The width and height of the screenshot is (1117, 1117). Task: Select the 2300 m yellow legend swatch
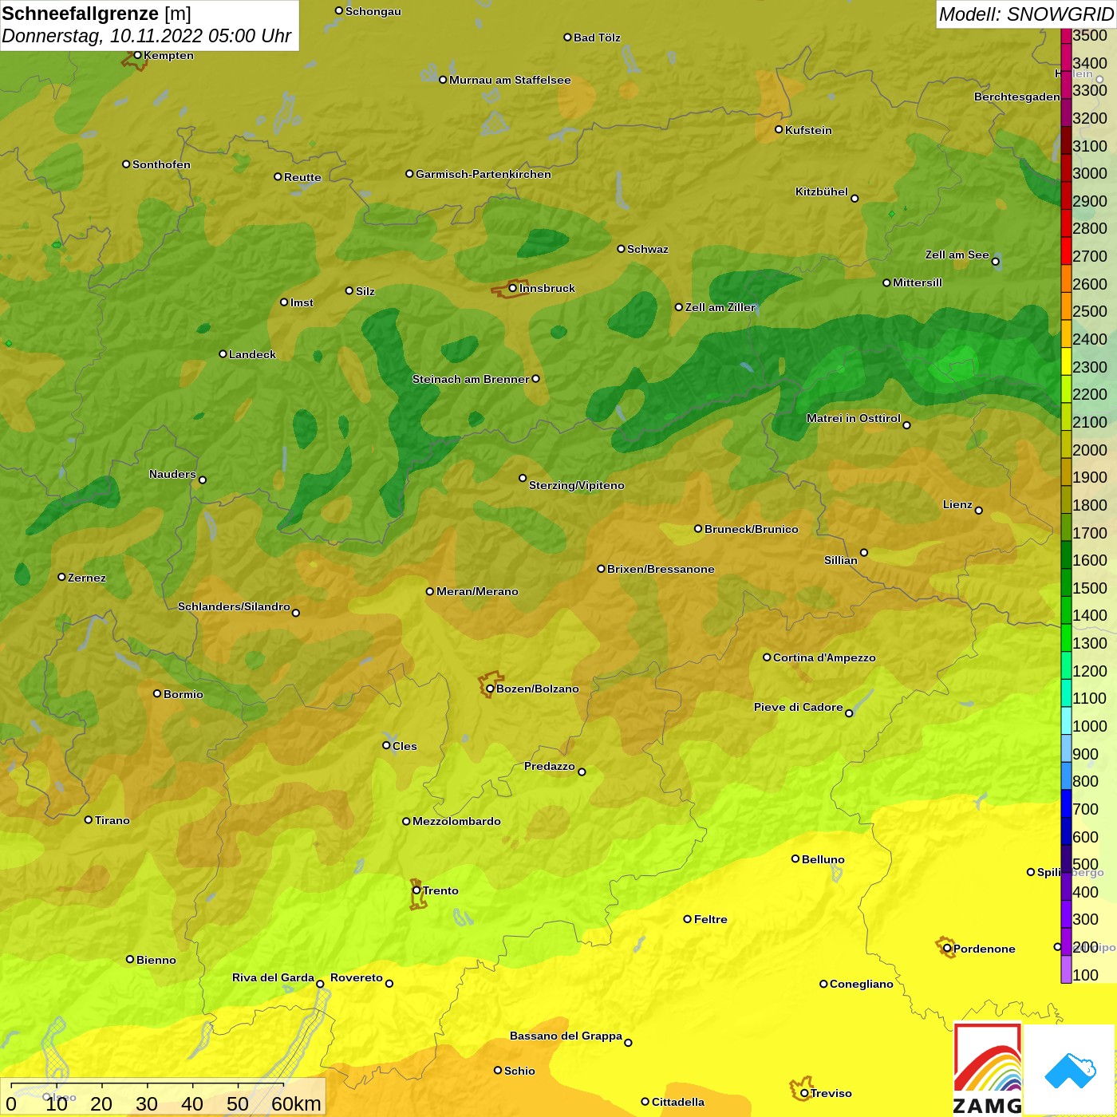[1066, 361]
